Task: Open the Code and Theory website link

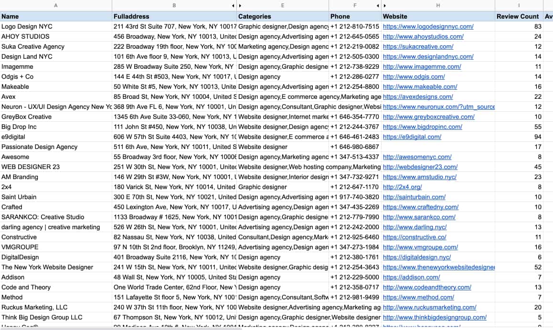Action: click(427, 287)
